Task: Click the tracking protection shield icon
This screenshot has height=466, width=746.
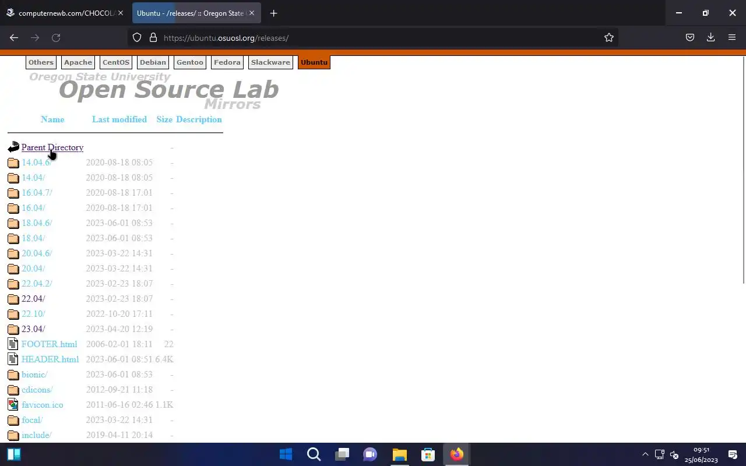Action: (x=137, y=38)
